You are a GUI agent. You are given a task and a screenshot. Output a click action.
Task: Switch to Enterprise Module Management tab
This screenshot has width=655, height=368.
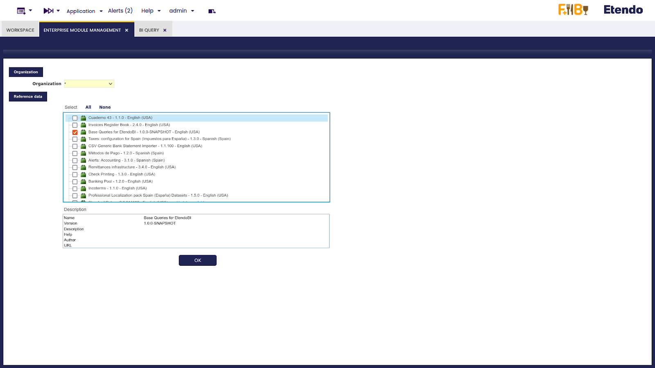82,30
